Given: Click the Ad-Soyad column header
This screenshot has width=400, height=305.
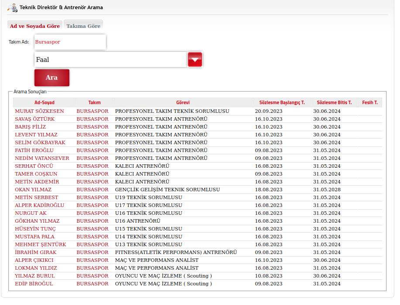Looking at the screenshot, I should tap(44, 102).
